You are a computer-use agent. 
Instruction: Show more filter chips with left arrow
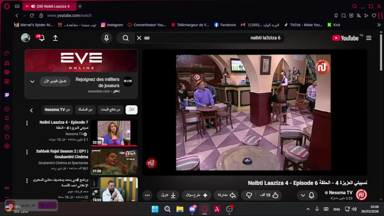(x=31, y=110)
